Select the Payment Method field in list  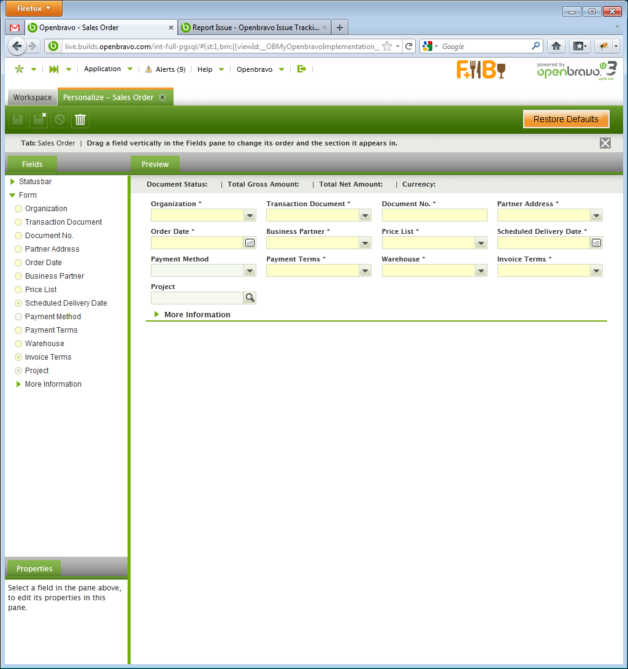tap(53, 317)
